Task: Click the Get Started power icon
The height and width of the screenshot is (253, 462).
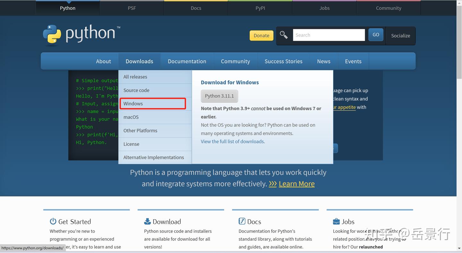Action: [53, 221]
